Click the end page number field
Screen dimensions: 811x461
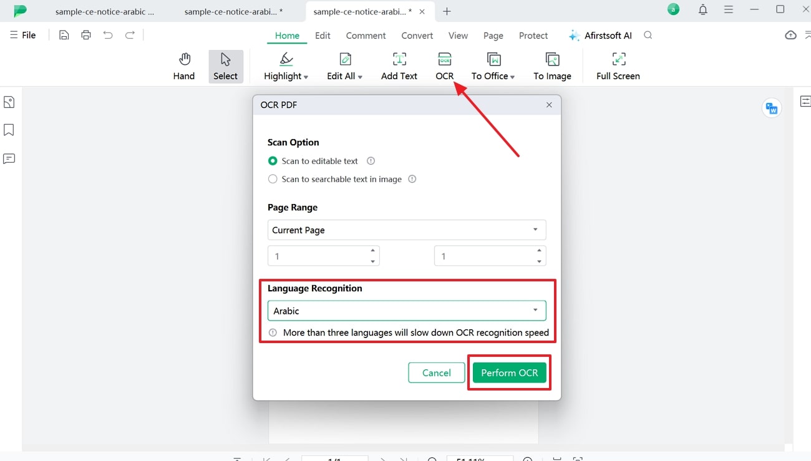point(490,256)
